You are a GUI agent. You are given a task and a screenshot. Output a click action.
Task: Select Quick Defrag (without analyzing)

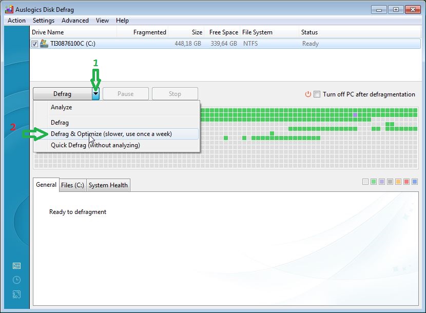[x=117, y=145]
